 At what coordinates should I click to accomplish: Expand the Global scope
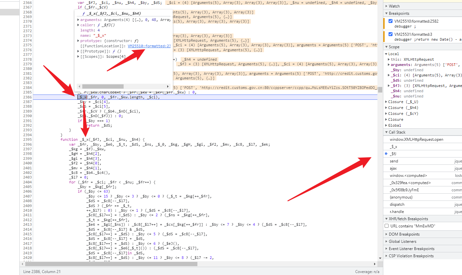386,125
